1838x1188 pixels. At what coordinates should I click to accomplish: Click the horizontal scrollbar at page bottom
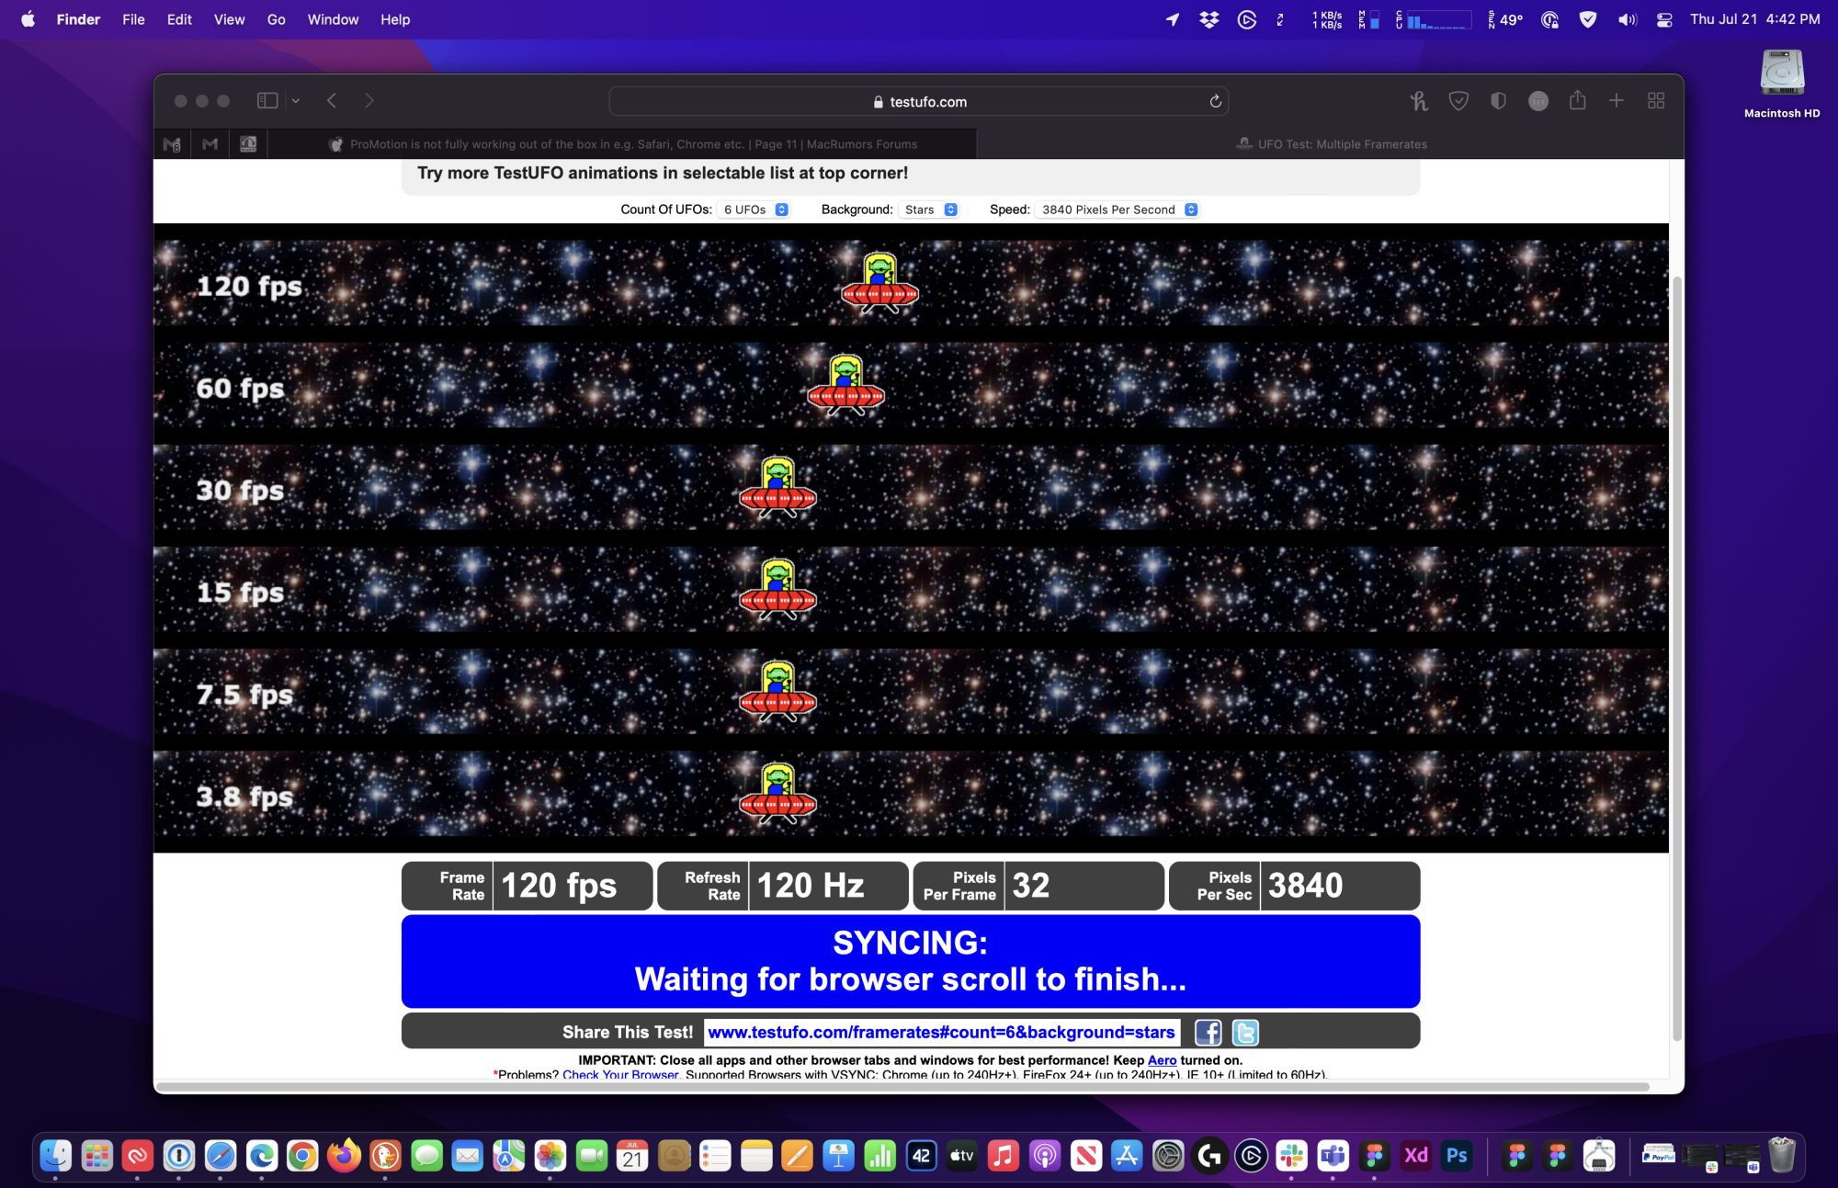901,1087
